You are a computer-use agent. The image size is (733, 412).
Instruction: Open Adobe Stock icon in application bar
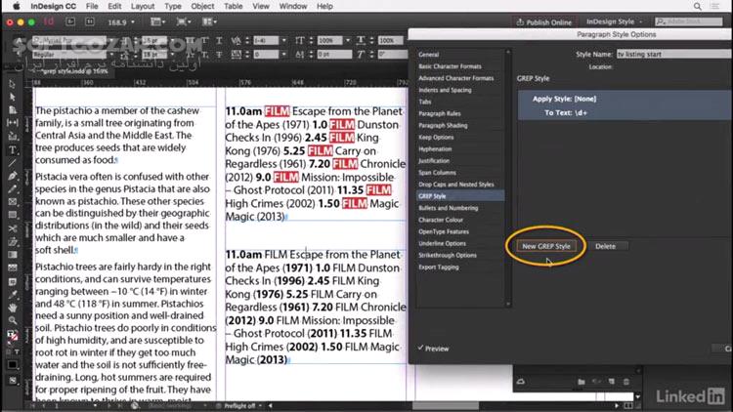89,21
